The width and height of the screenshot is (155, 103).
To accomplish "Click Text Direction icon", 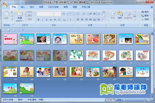I will tap(105, 12).
